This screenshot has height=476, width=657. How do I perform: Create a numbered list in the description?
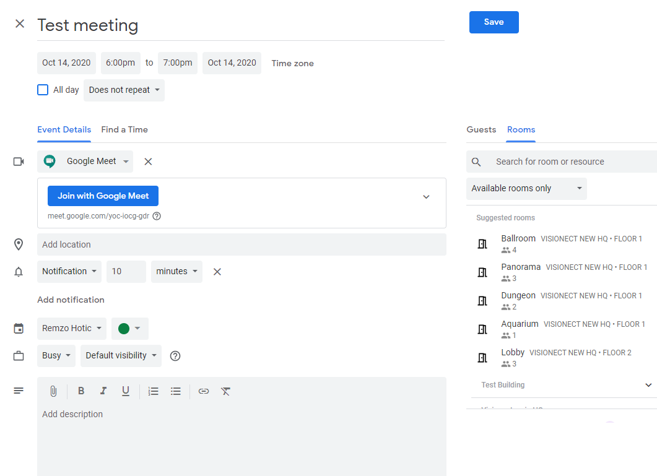[153, 391]
